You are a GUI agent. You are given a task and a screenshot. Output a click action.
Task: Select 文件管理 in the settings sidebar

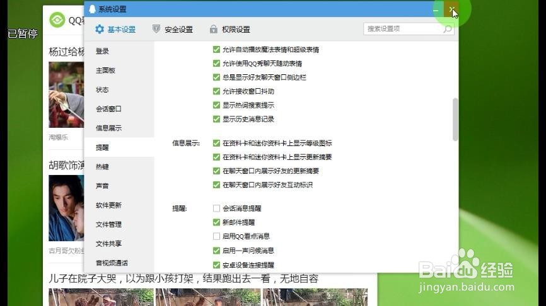coord(119,224)
